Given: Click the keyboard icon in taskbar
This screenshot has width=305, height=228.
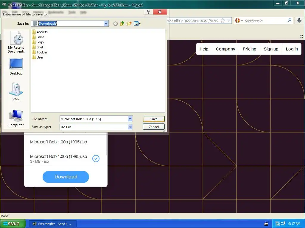Looking at the screenshot, I should 266,224.
